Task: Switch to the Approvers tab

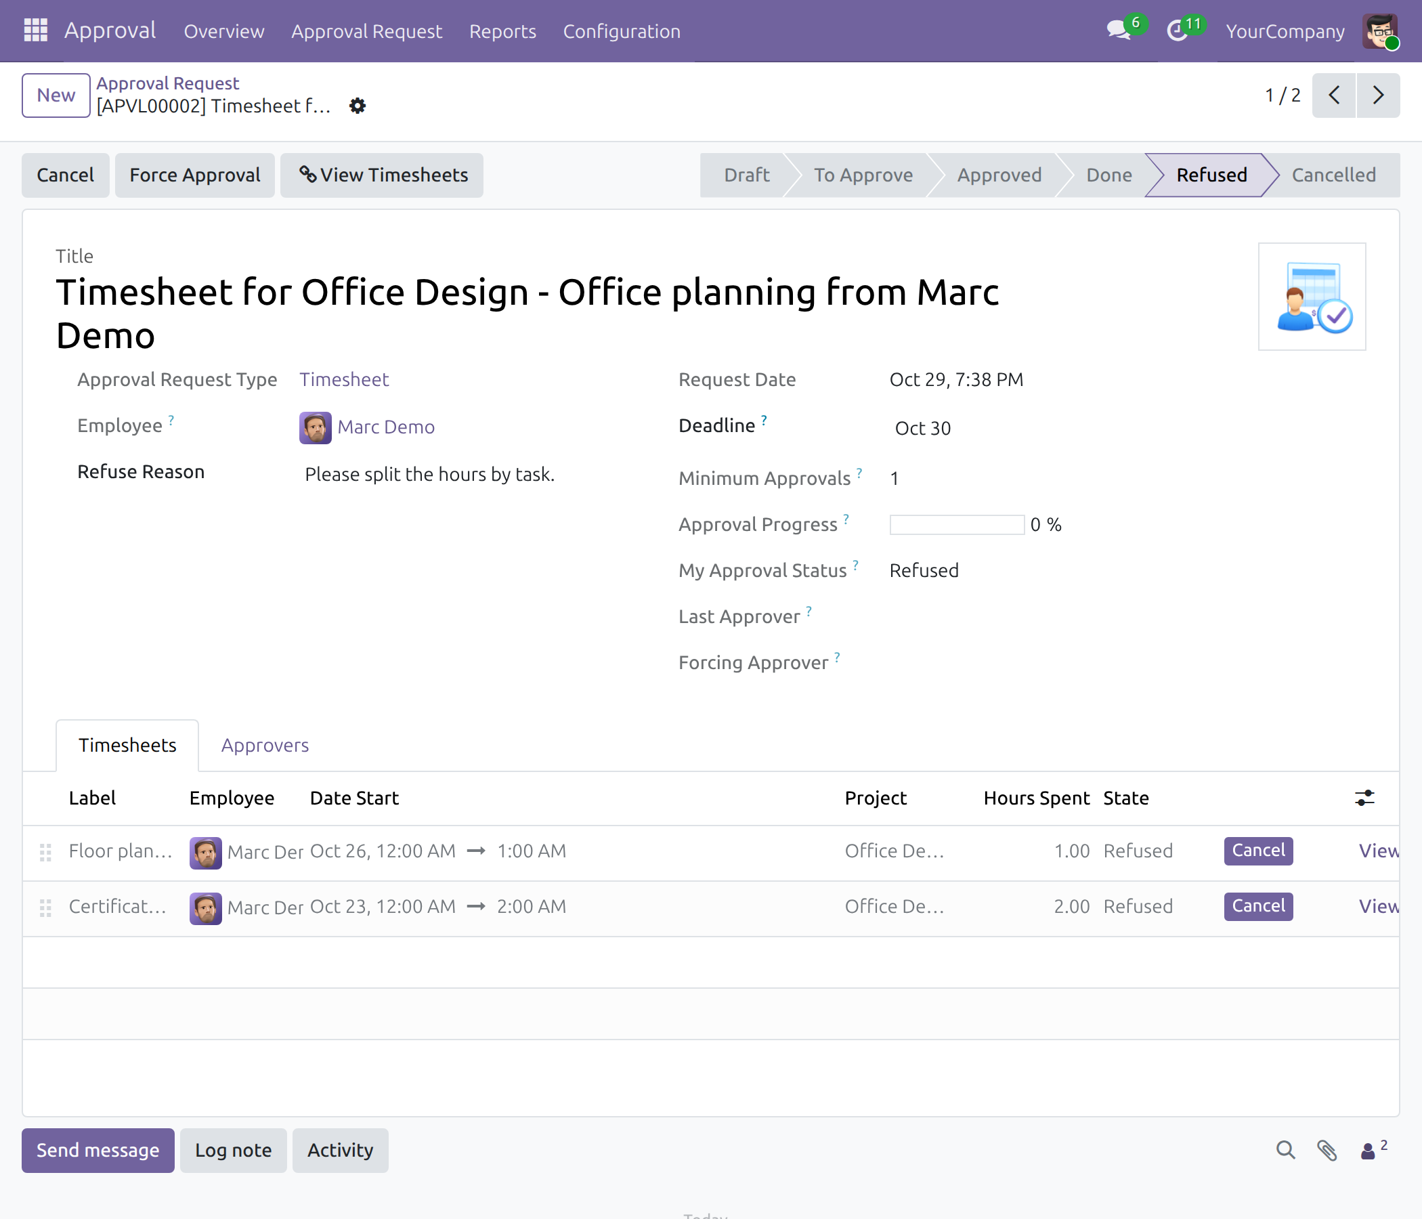Action: coord(265,745)
